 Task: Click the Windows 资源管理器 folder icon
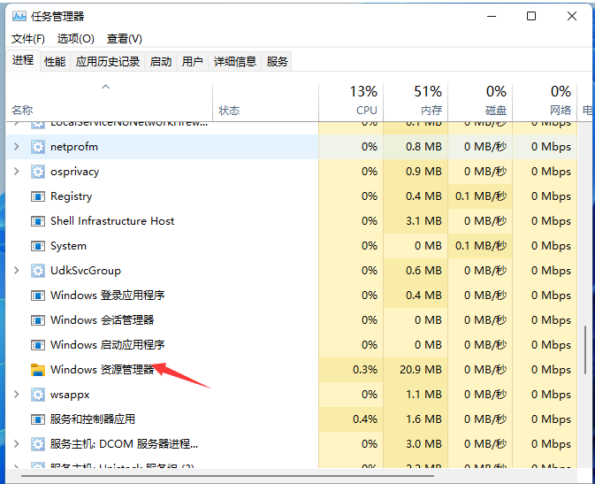click(x=38, y=370)
